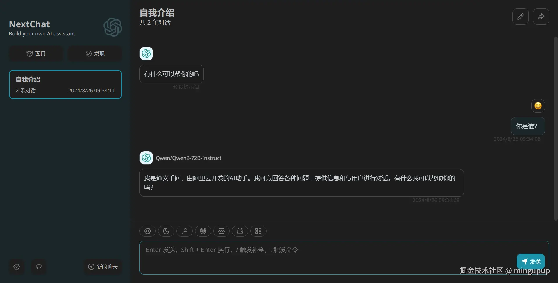Screen dimensions: 558x283
Task: Open chat settings gear in input toolbar
Action: (x=148, y=231)
